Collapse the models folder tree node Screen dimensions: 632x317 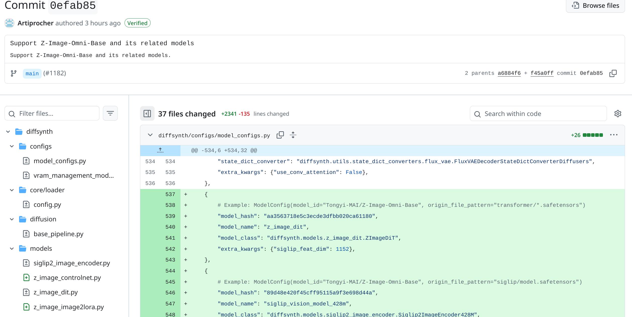tap(12, 248)
